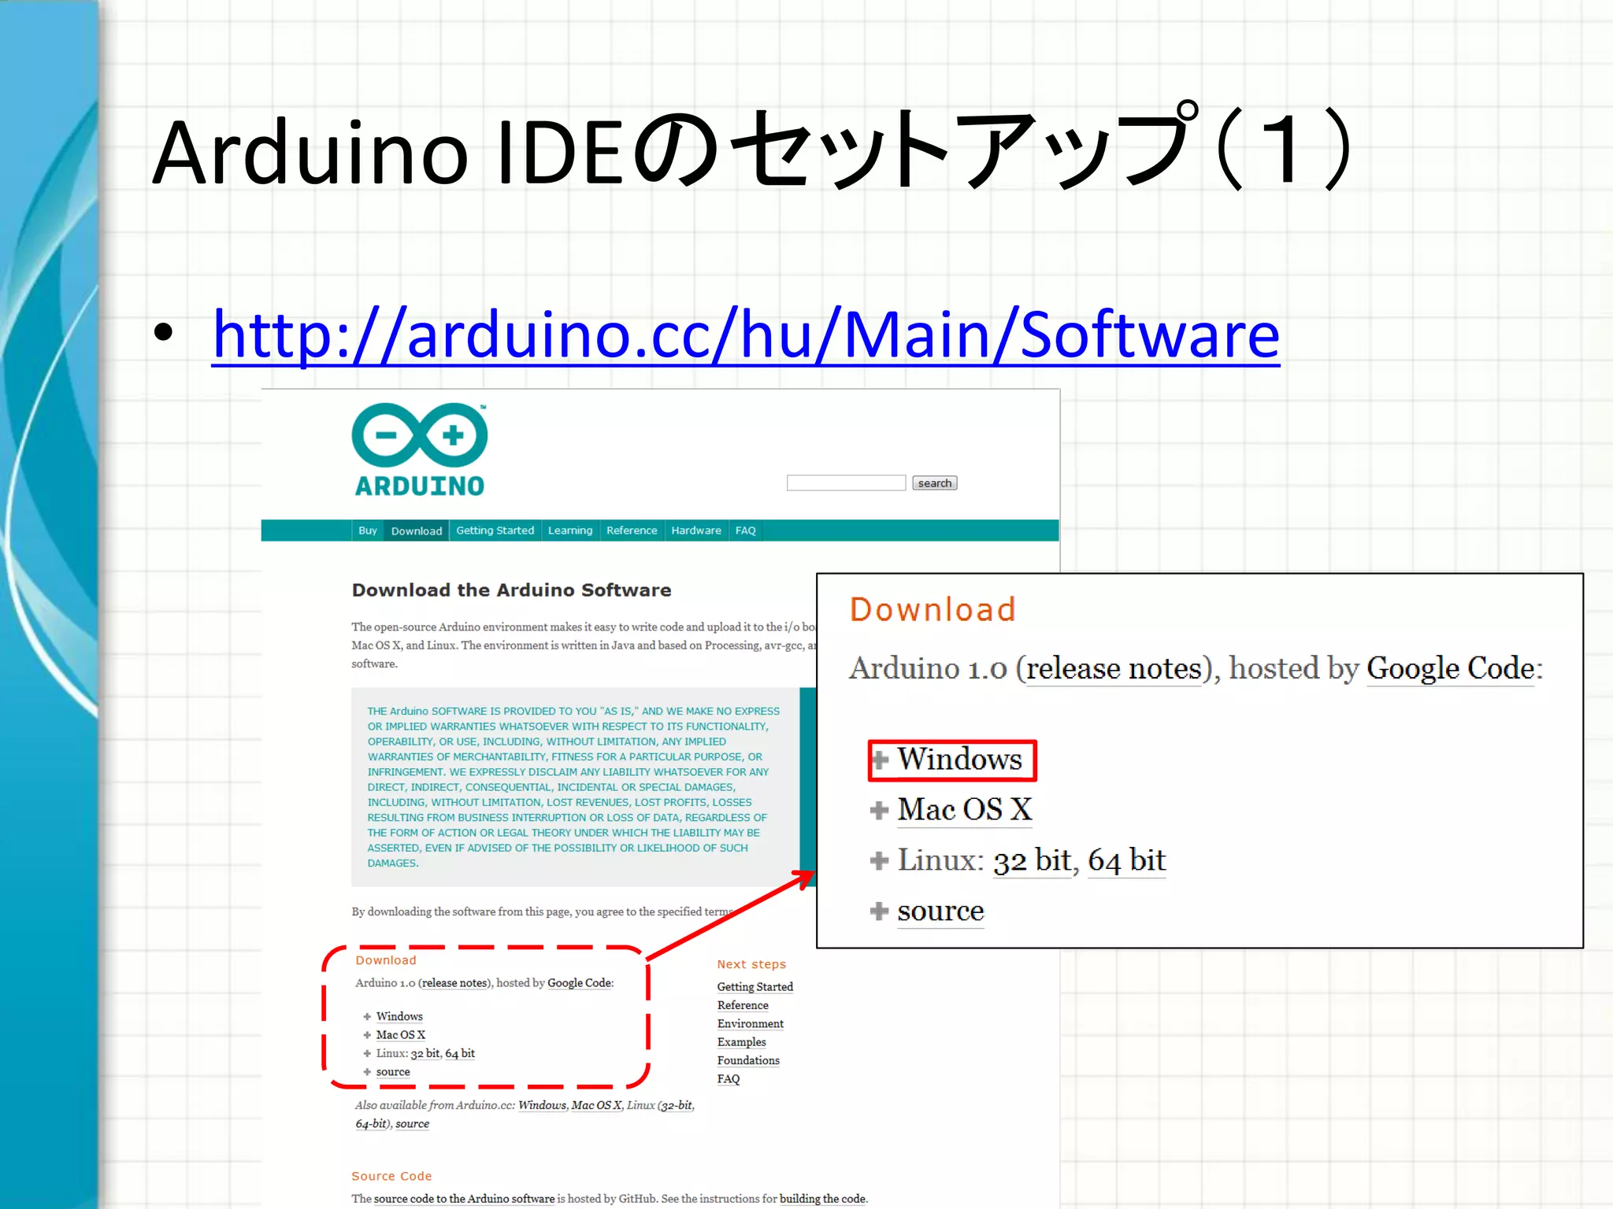
Task: Click the plus icon beside enlarged Windows
Action: [880, 760]
